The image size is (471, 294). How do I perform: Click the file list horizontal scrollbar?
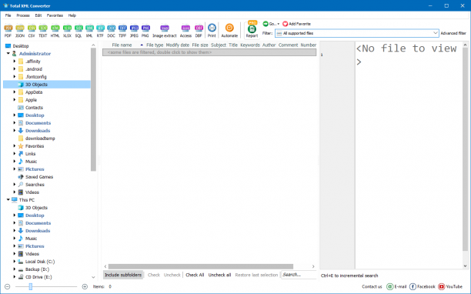[x=201, y=266]
